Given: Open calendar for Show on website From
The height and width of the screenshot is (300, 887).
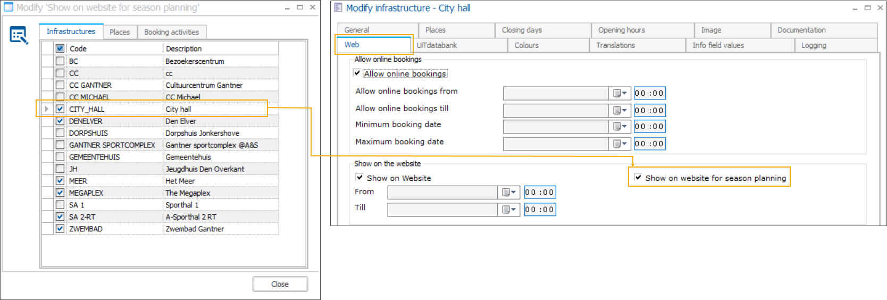Looking at the screenshot, I should point(509,193).
